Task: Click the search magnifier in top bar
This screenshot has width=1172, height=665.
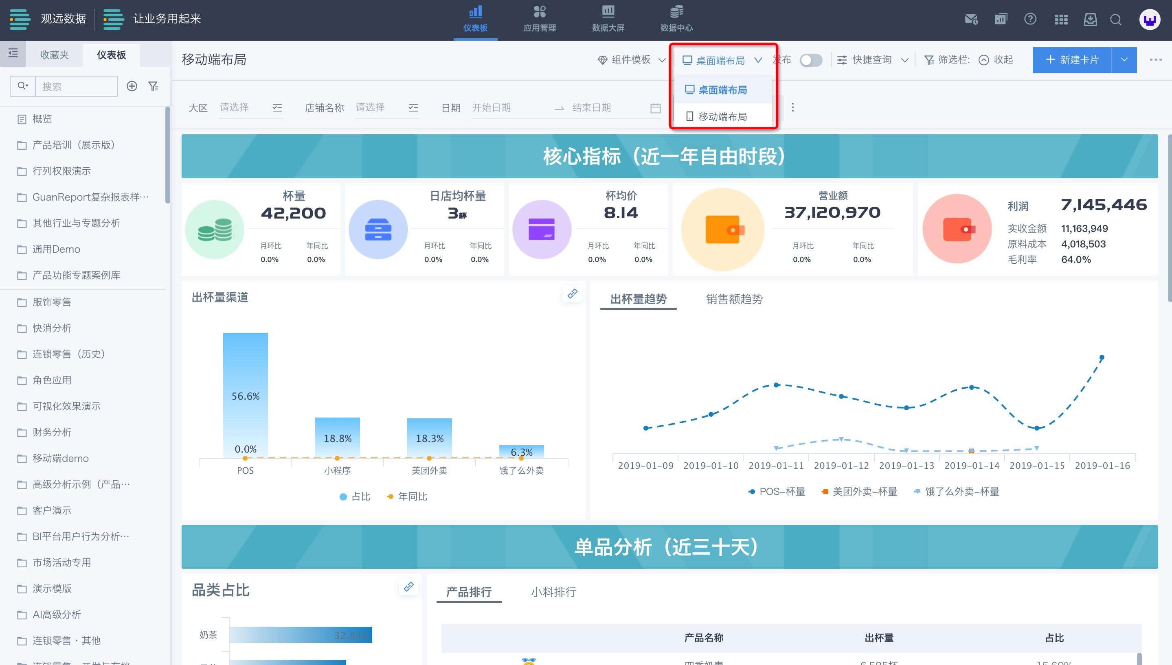Action: [1116, 20]
